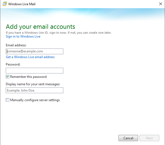Close the Windows Live Mail dialog
This screenshot has height=145, width=165.
(160, 4)
